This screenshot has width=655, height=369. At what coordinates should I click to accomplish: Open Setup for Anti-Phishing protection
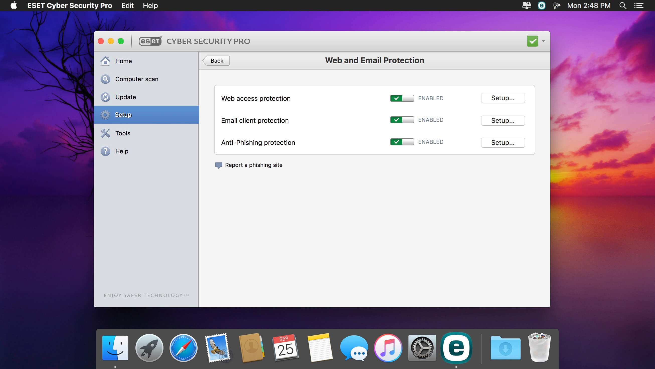(503, 143)
